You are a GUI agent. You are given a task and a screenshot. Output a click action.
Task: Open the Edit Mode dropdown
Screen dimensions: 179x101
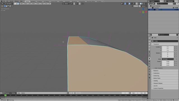9,4
